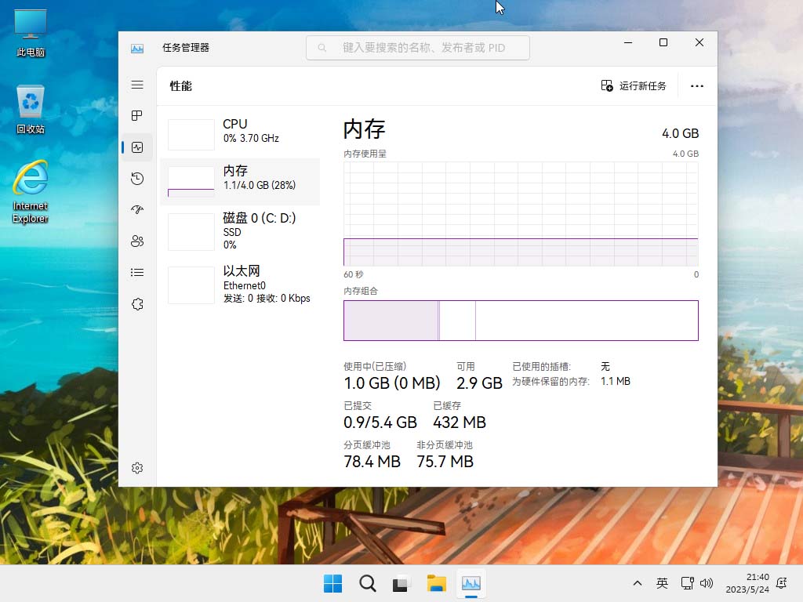Show hidden tray icons chevron
The image size is (803, 602).
pyautogui.click(x=638, y=583)
